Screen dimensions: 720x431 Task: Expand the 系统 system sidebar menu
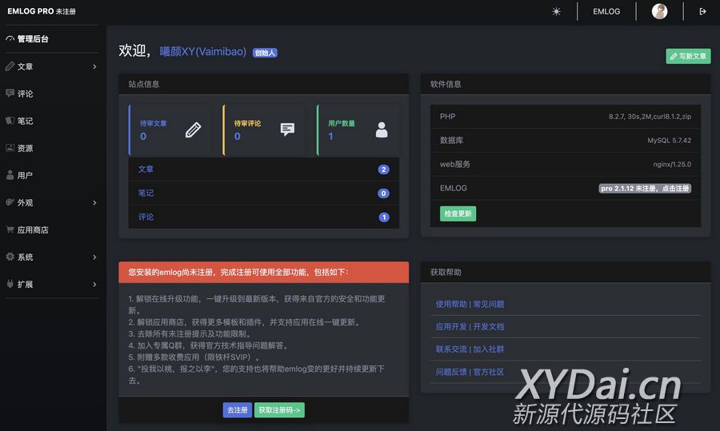[51, 257]
